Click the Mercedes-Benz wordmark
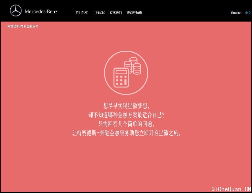252x193 pixels. pyautogui.click(x=41, y=12)
